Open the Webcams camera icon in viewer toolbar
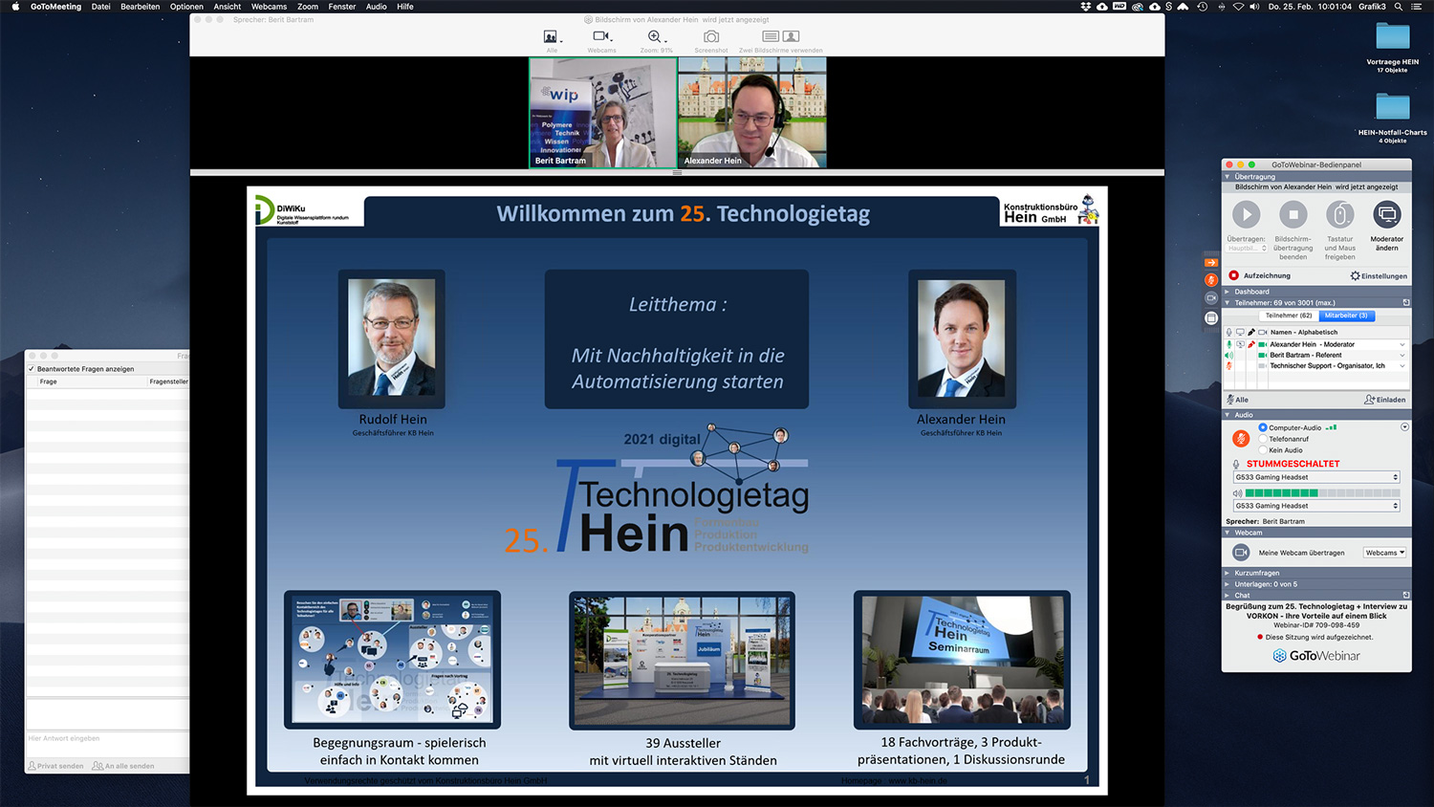Screen dimensions: 1434x807 (x=601, y=36)
